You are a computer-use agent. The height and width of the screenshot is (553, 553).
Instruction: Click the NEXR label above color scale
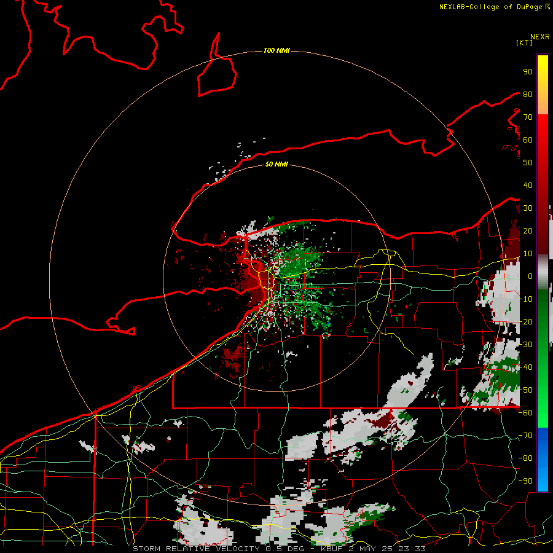[x=540, y=37]
